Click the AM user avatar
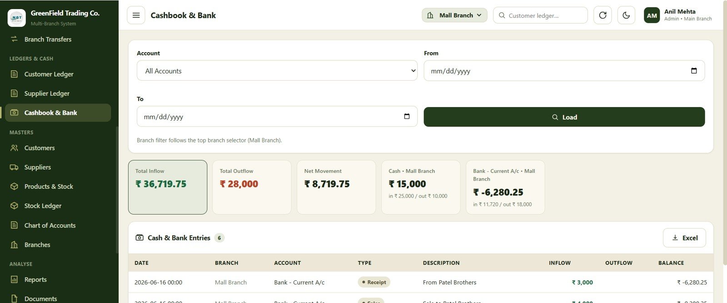 [x=652, y=15]
